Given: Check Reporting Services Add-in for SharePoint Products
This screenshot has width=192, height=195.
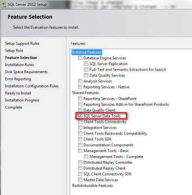Looking at the screenshot, I should coord(80,104).
